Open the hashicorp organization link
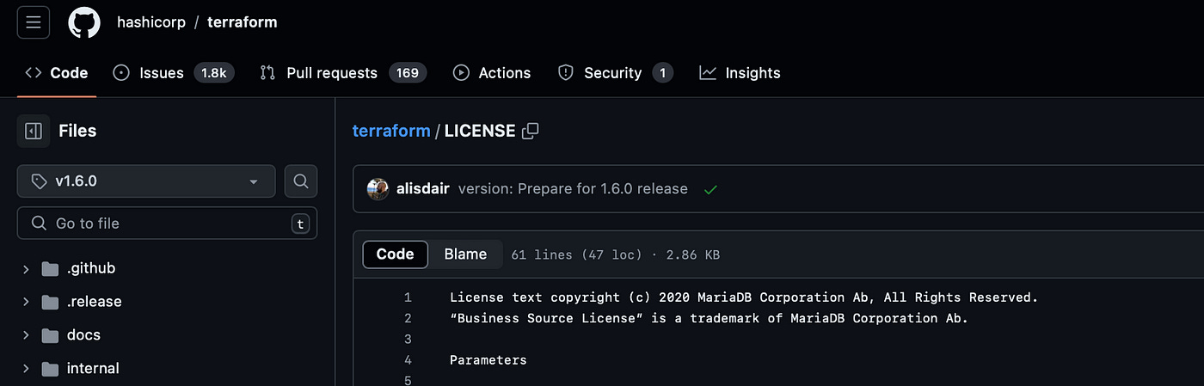Screen dimensions: 1204x386 click(151, 22)
